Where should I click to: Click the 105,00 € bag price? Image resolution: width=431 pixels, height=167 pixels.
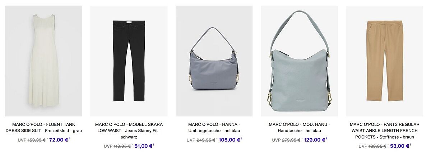tap(230, 140)
